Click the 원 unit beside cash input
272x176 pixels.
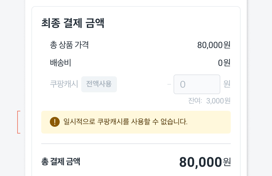[227, 84]
